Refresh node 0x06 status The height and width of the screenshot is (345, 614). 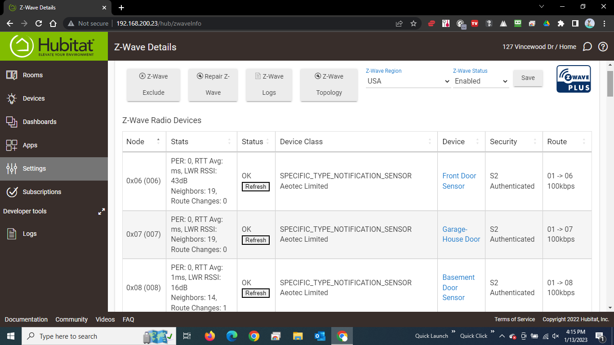pyautogui.click(x=256, y=186)
